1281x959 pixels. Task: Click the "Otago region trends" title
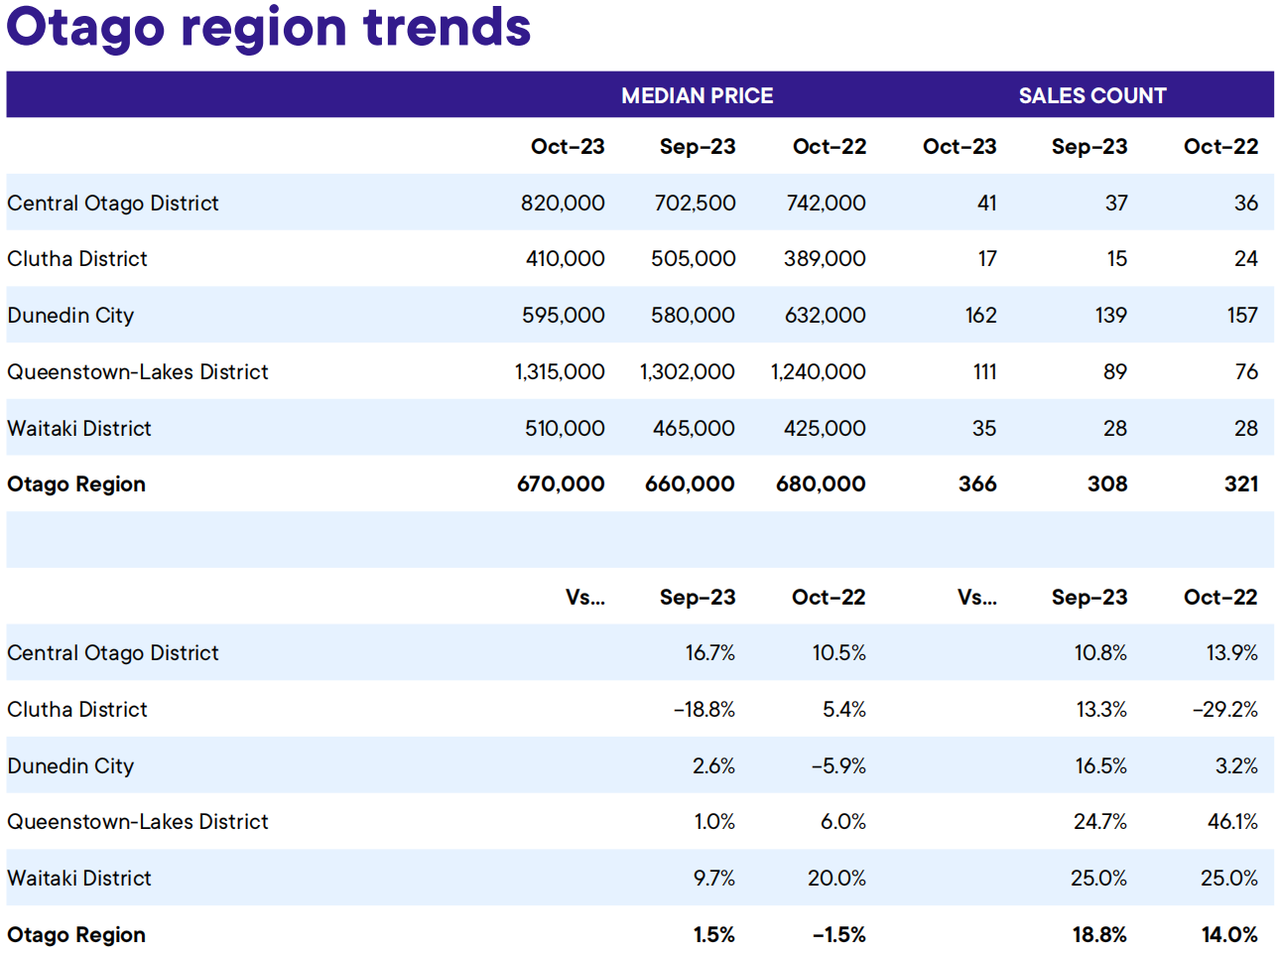click(269, 28)
